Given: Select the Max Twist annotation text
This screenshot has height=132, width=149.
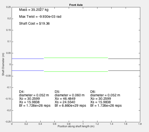Looking at the screenshot, I should point(40,17).
